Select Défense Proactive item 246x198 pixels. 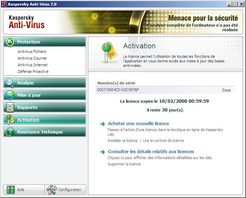tap(33, 71)
